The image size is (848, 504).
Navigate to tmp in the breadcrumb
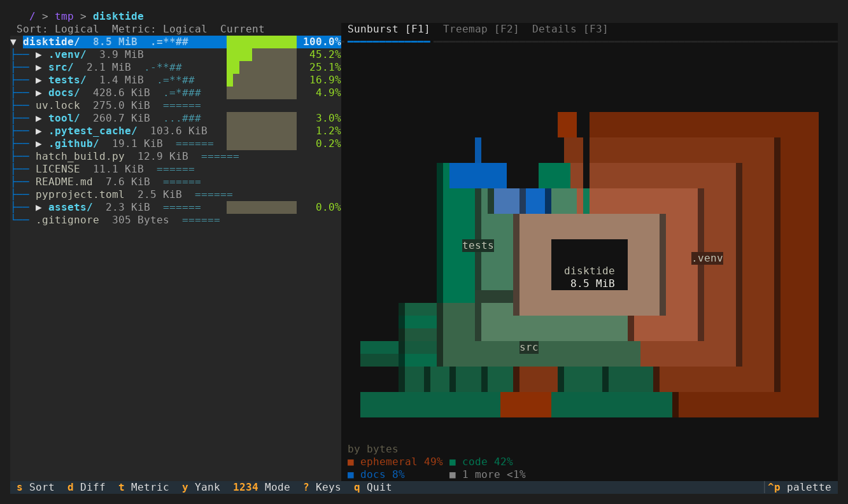[64, 17]
